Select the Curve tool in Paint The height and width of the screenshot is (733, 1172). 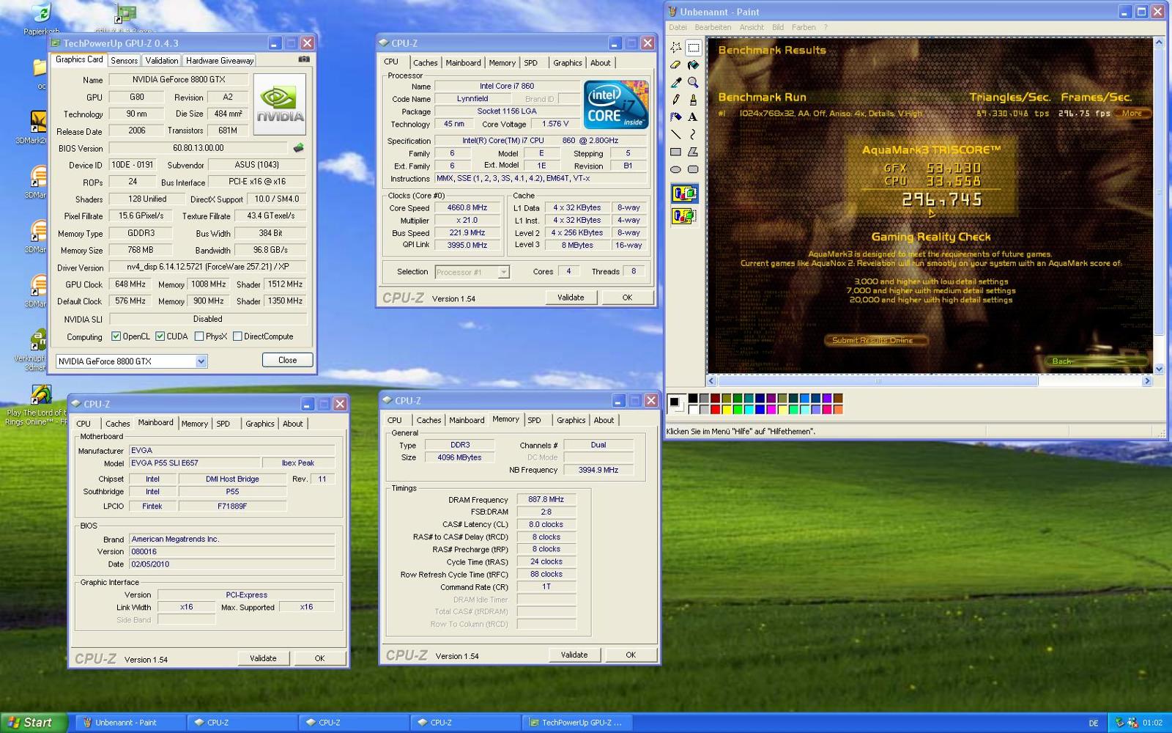[x=693, y=135]
